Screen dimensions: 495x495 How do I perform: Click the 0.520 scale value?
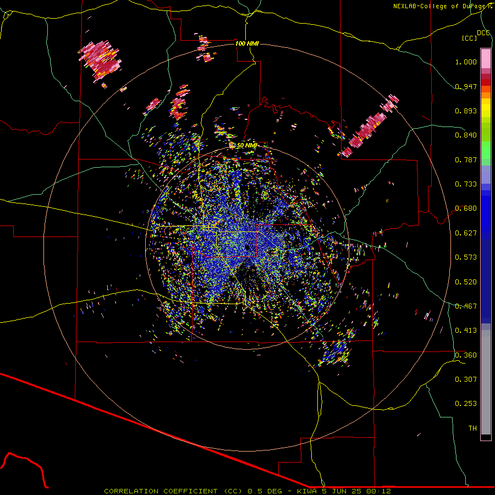coord(466,282)
